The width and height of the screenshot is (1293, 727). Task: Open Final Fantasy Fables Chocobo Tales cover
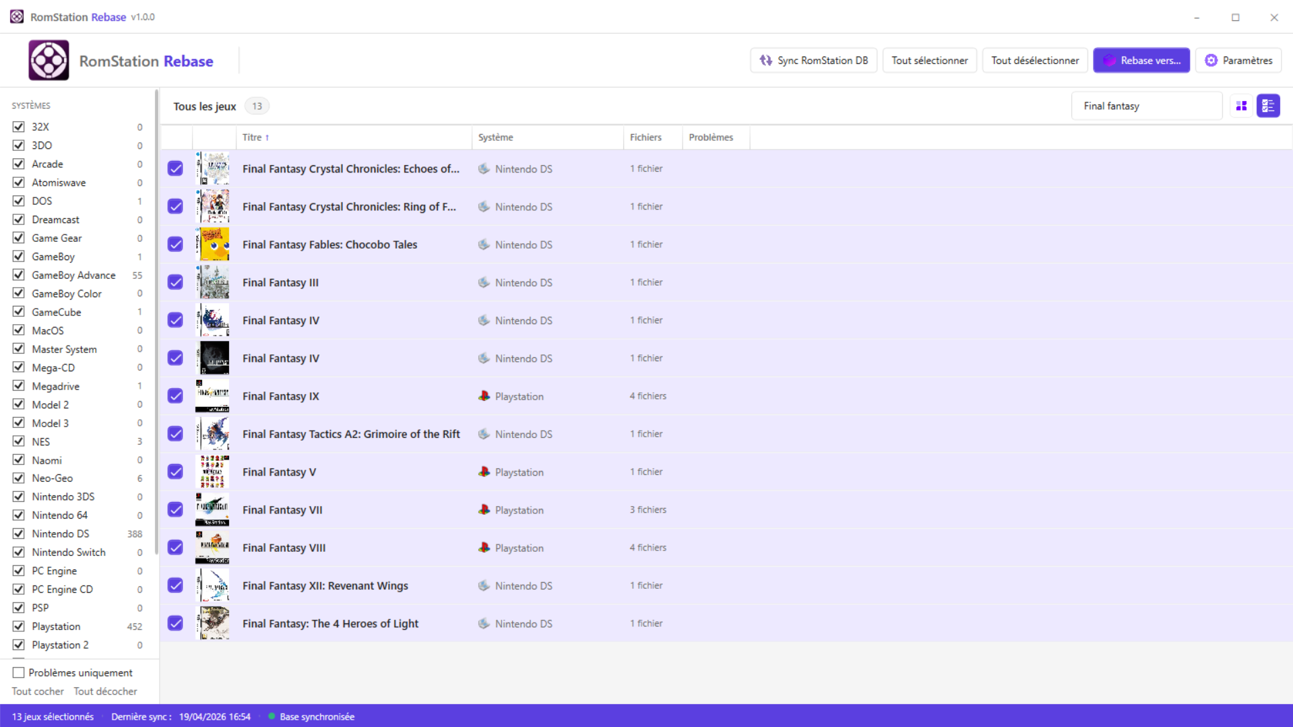212,245
